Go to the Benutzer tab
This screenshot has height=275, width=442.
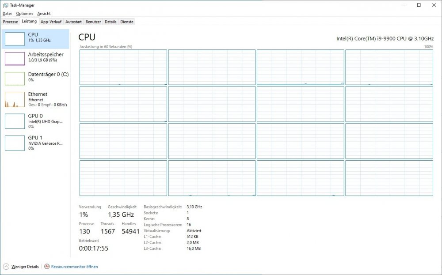point(93,22)
